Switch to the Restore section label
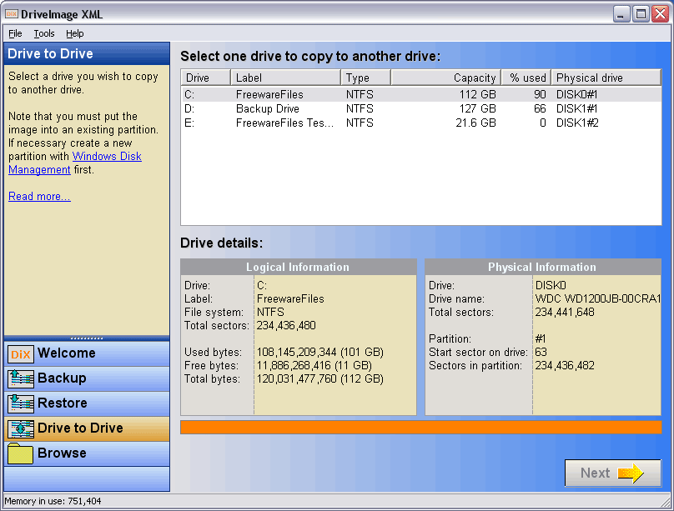The width and height of the screenshot is (674, 511). tap(63, 403)
